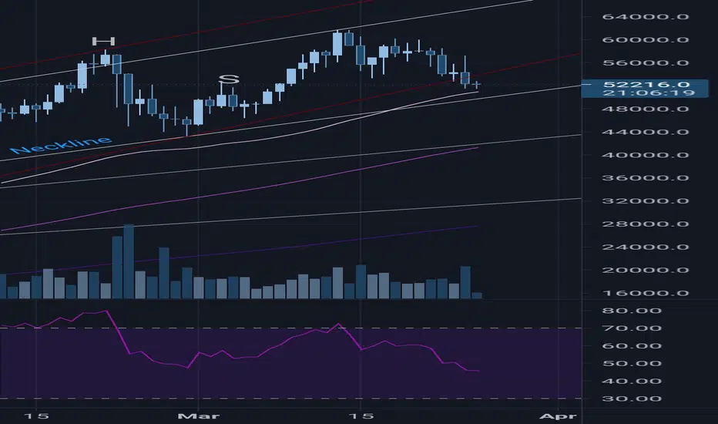Viewport: 718px width, 424px height.
Task: Select the Neckline annotation text
Action: pos(60,145)
